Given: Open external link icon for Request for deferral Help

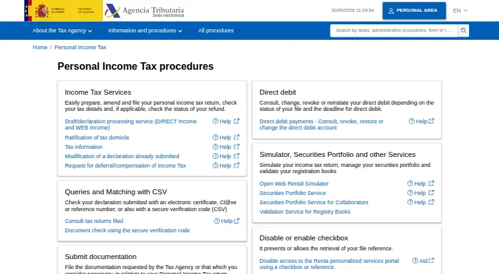Looking at the screenshot, I should [x=236, y=166].
